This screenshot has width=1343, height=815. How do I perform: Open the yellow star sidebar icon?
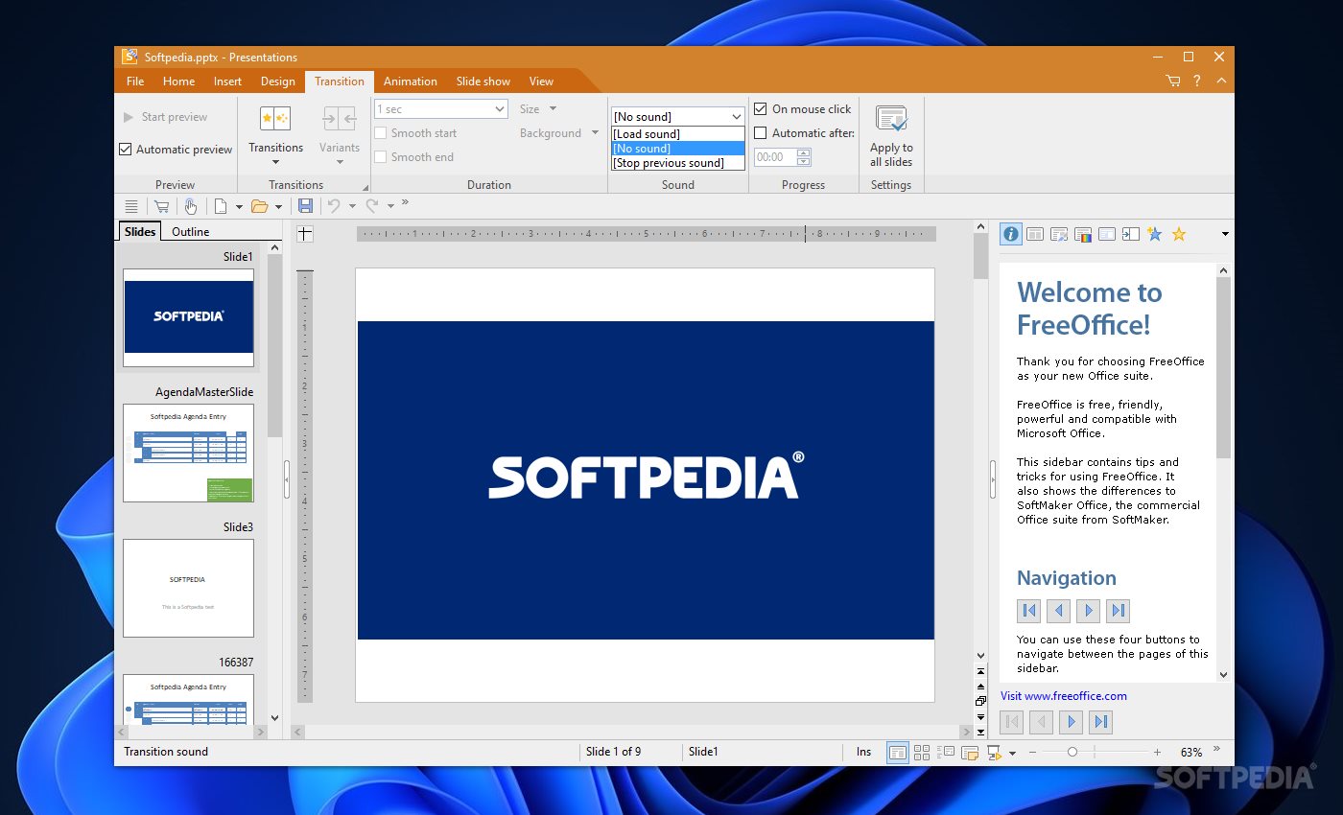1179,234
